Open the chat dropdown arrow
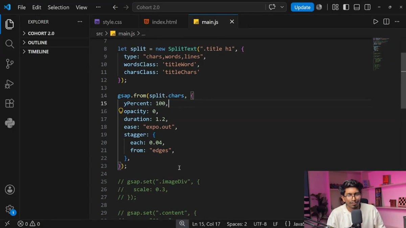 [282, 7]
